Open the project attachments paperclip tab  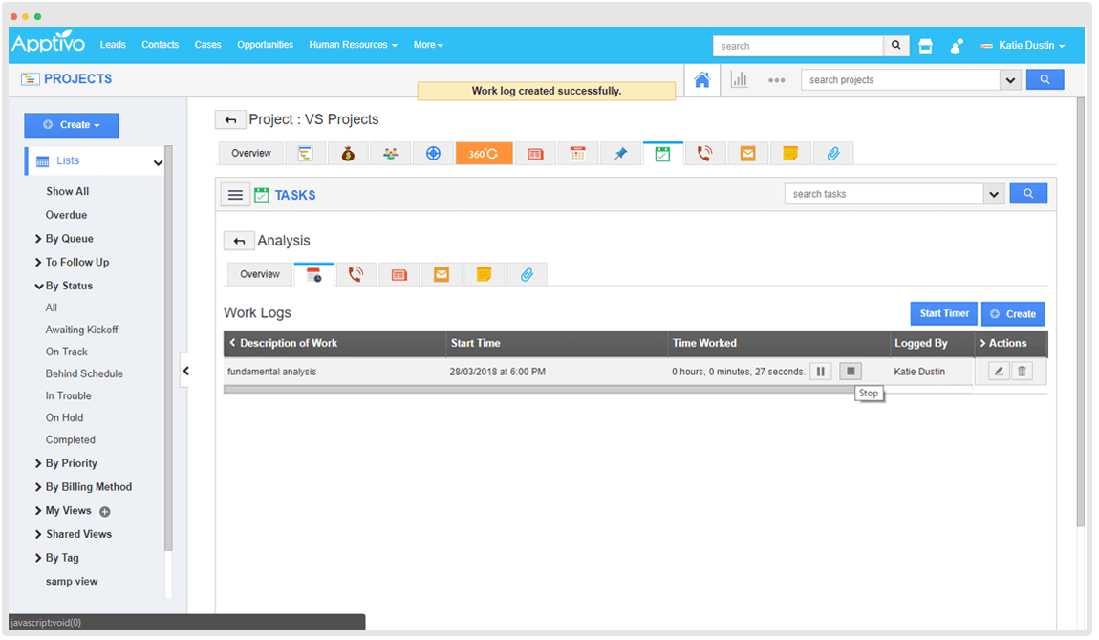click(832, 153)
